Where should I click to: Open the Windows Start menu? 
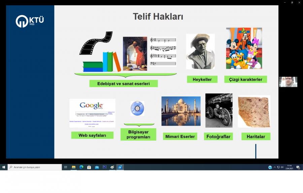pos(4,167)
